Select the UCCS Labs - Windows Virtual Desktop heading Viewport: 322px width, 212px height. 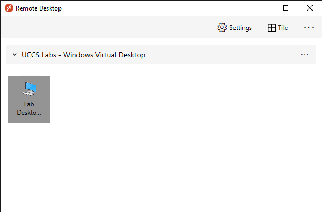(x=83, y=55)
